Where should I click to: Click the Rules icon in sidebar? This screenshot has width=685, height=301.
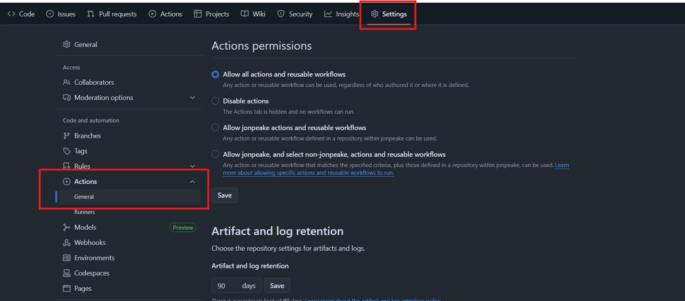67,166
